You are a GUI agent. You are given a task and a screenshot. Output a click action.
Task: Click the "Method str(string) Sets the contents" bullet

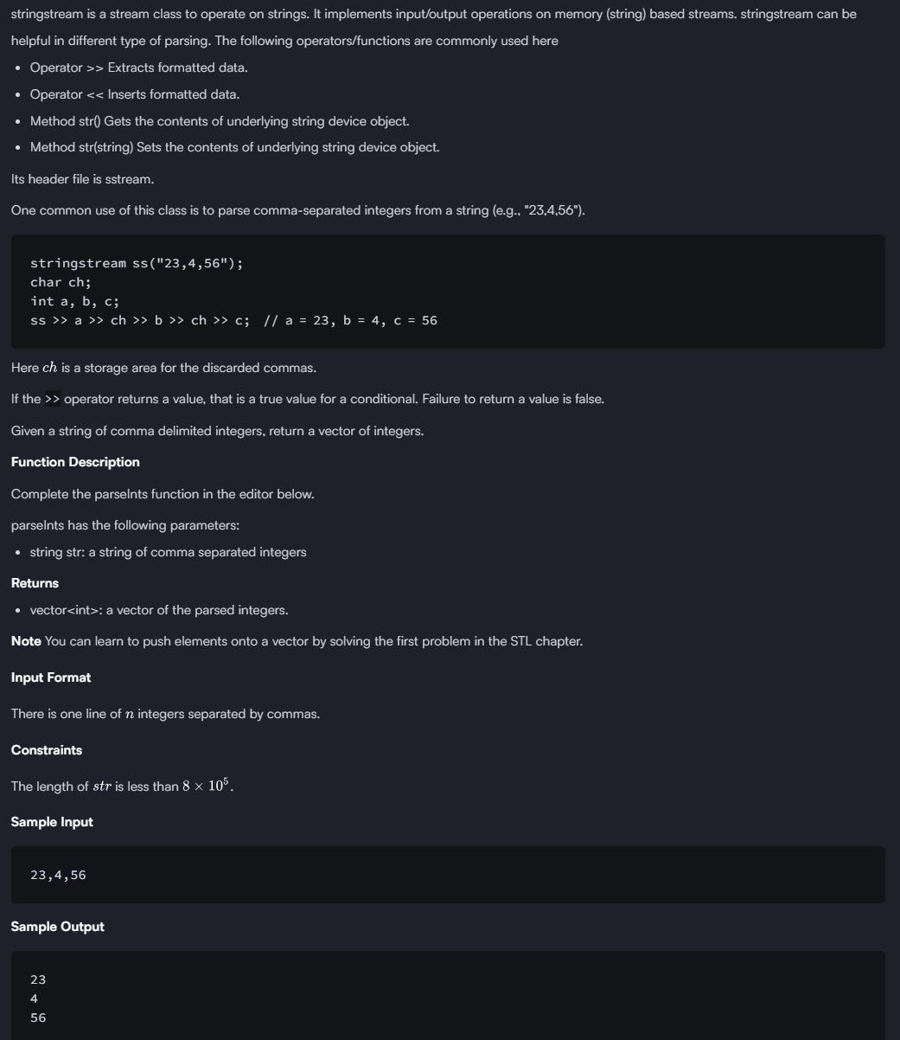234,147
